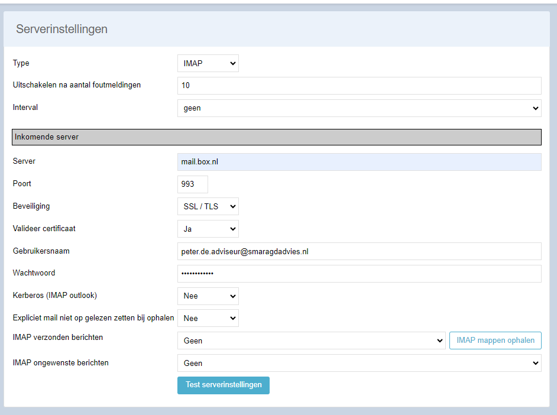Click the IMAP ongewenste berichten label
The image size is (557, 415).
click(x=61, y=363)
